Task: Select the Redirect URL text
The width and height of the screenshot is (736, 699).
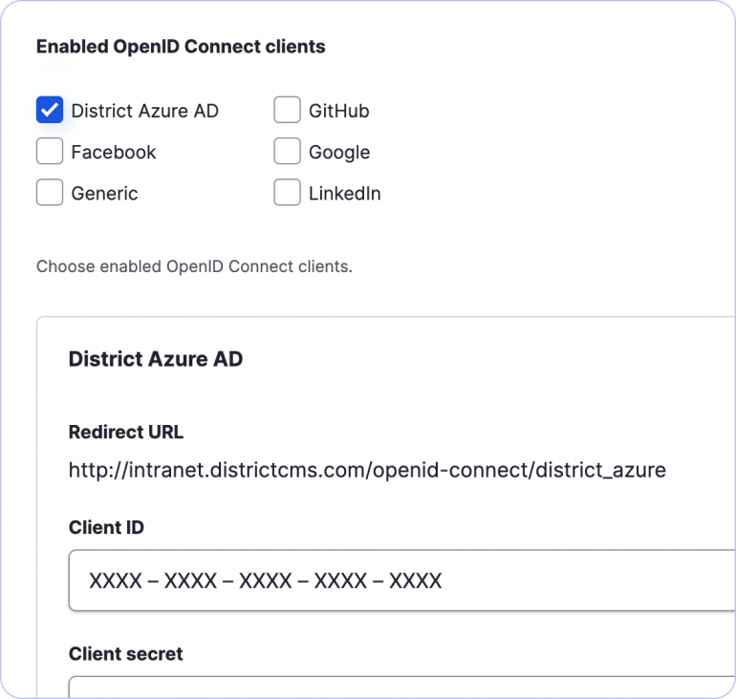Action: click(x=367, y=470)
